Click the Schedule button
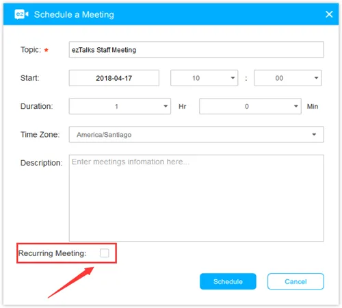 pos(228,281)
